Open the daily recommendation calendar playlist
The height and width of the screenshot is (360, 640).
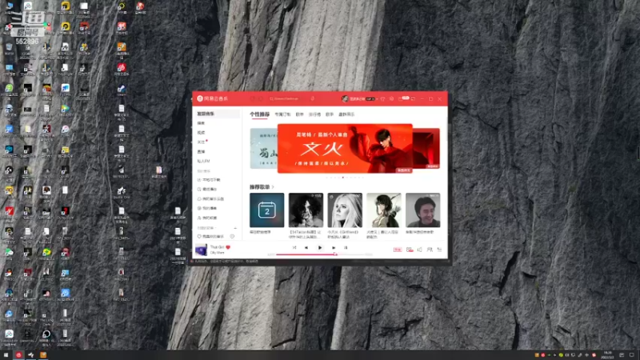click(267, 210)
